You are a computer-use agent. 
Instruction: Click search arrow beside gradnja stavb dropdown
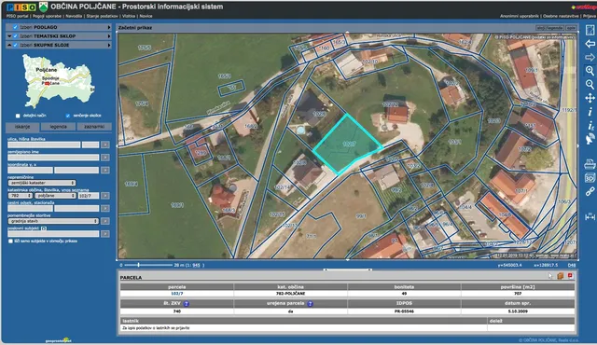pyautogui.click(x=105, y=221)
